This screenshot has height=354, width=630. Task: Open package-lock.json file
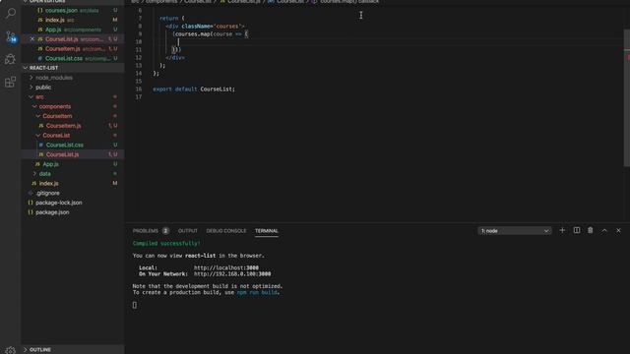pos(72,203)
